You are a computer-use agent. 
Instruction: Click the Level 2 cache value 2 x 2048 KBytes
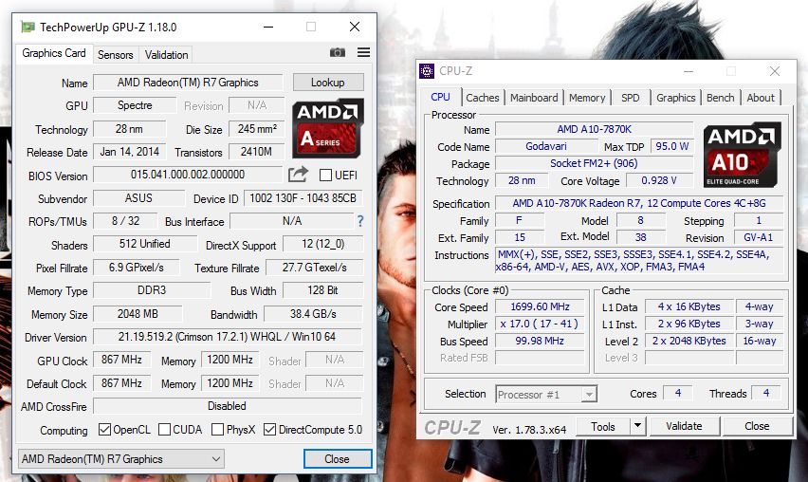coord(689,341)
